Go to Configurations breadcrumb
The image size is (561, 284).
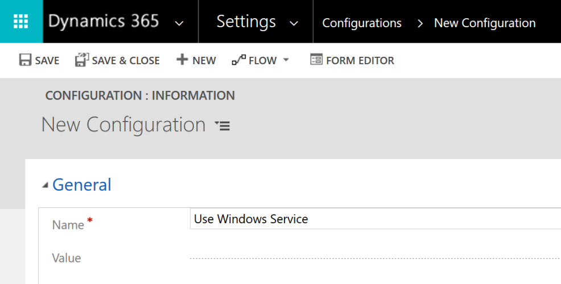click(362, 23)
